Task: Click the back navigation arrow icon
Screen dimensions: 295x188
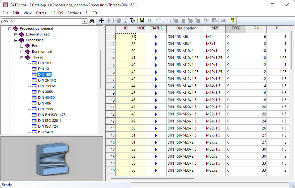Action: [x=101, y=20]
